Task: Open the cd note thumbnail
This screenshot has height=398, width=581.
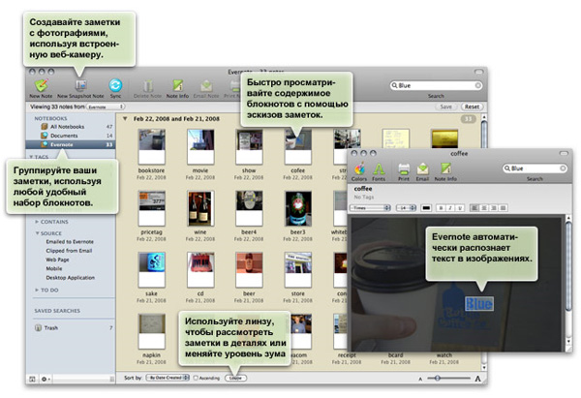Action: click(x=200, y=270)
